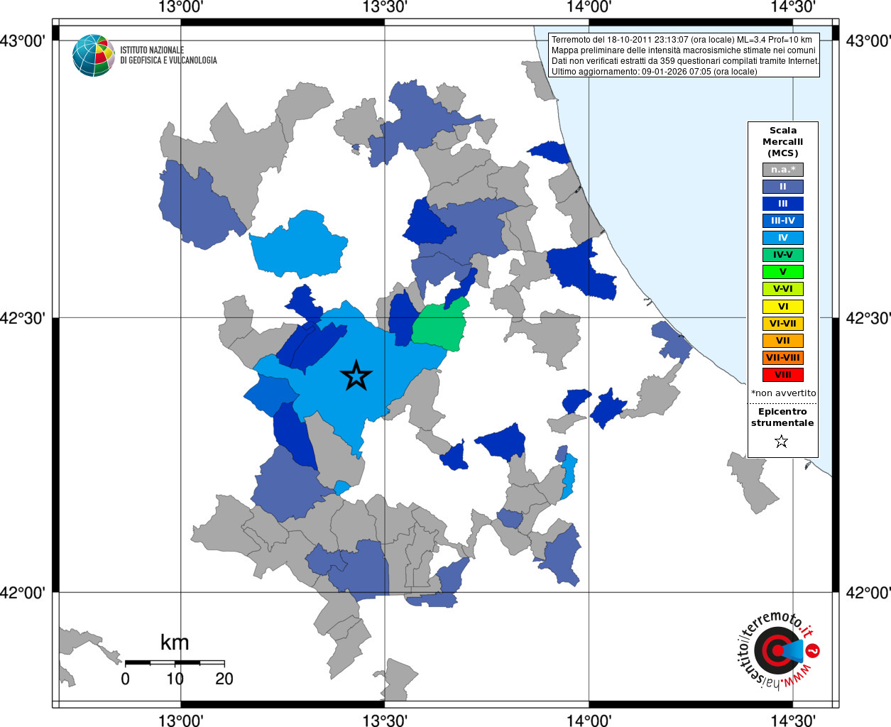
Task: Click the IV light-blue legend swatch
Action: click(783, 238)
